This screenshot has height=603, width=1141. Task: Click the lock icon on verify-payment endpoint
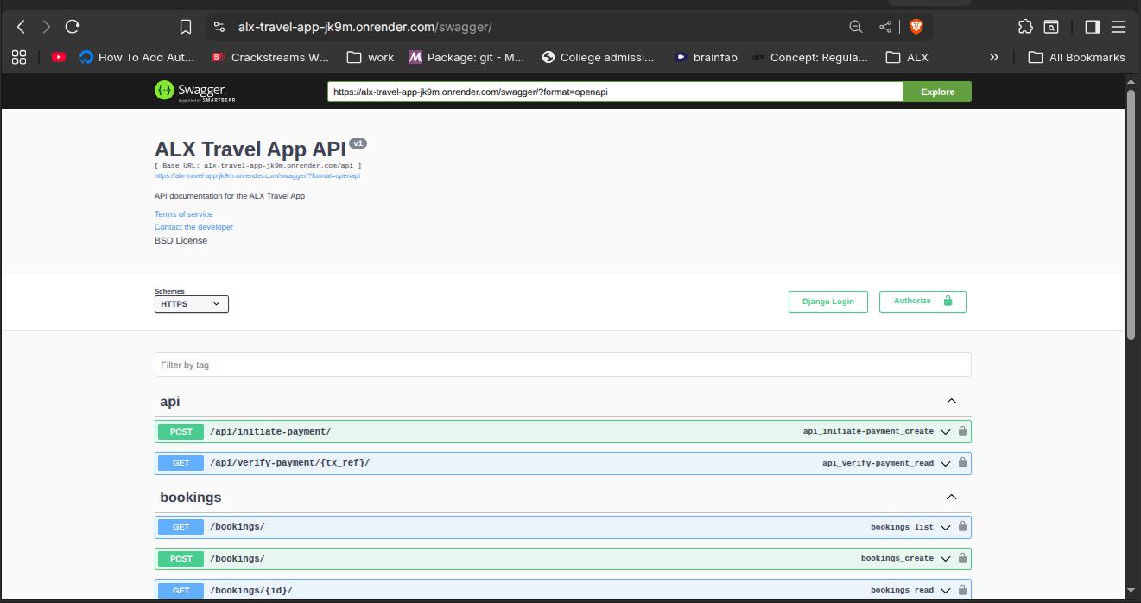pyautogui.click(x=961, y=463)
